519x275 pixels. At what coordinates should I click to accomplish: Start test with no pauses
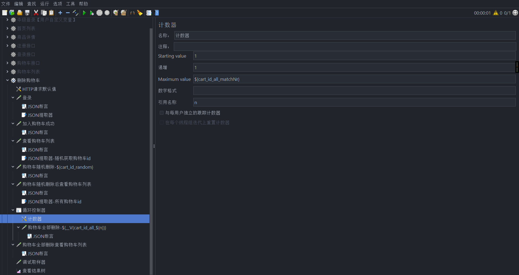[x=92, y=13]
